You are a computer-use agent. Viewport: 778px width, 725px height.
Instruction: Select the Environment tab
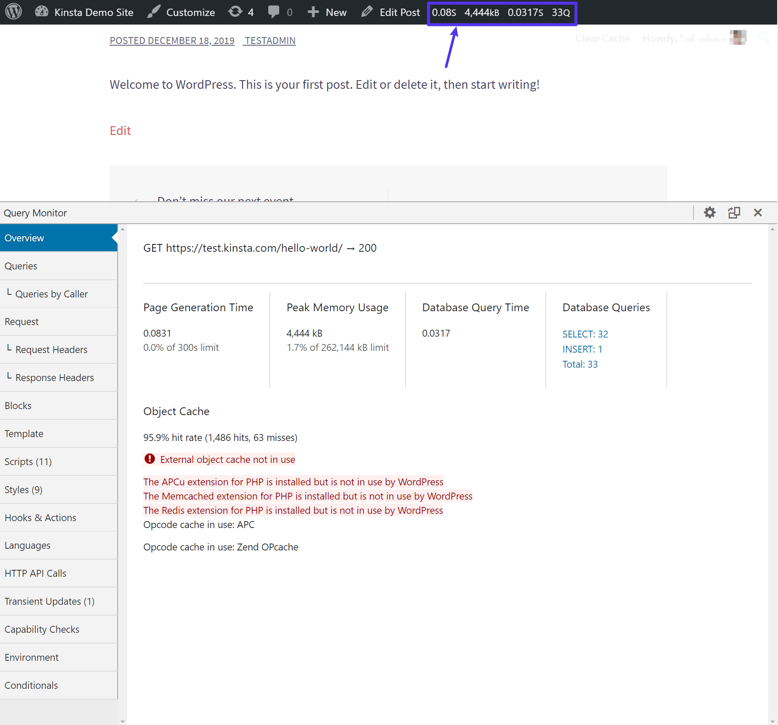[31, 657]
